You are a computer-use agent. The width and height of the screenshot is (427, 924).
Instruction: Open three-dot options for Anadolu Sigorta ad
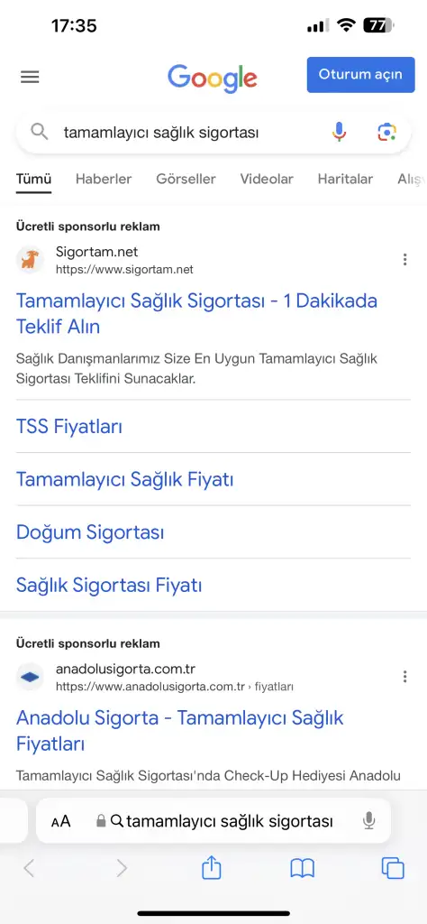click(x=404, y=677)
